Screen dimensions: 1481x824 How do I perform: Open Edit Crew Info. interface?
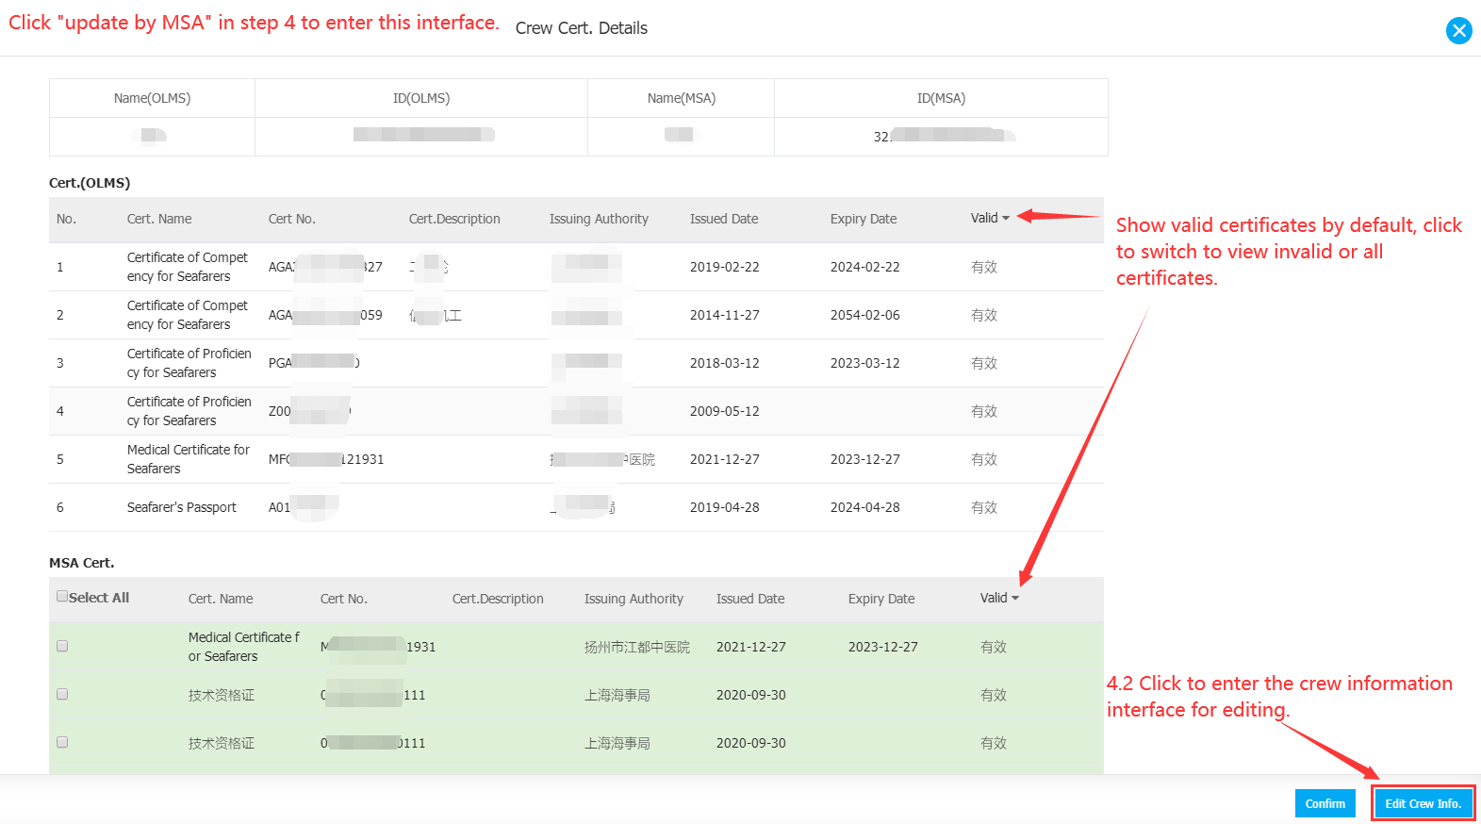coord(1423,803)
